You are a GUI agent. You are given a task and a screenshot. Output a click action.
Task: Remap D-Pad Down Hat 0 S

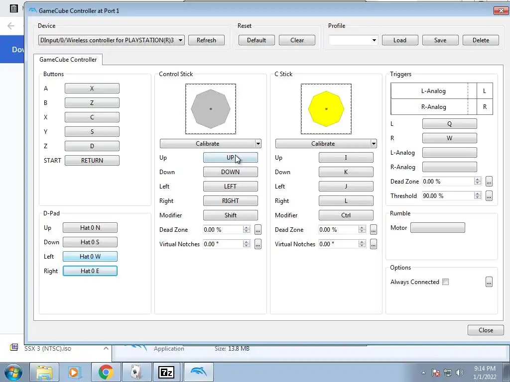[90, 242]
